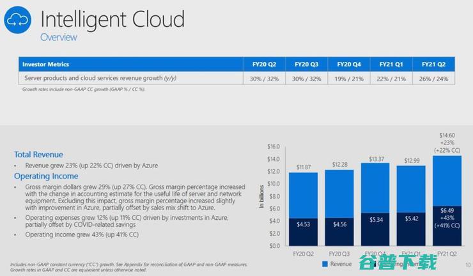Viewport: 473px width, 276px height.
Task: Select the 'Gross margin dollars grew 29%' bullet
Action: pos(135,197)
